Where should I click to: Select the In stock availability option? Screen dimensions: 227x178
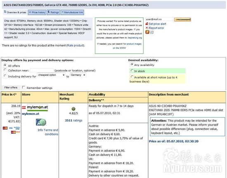click(x=132, y=71)
